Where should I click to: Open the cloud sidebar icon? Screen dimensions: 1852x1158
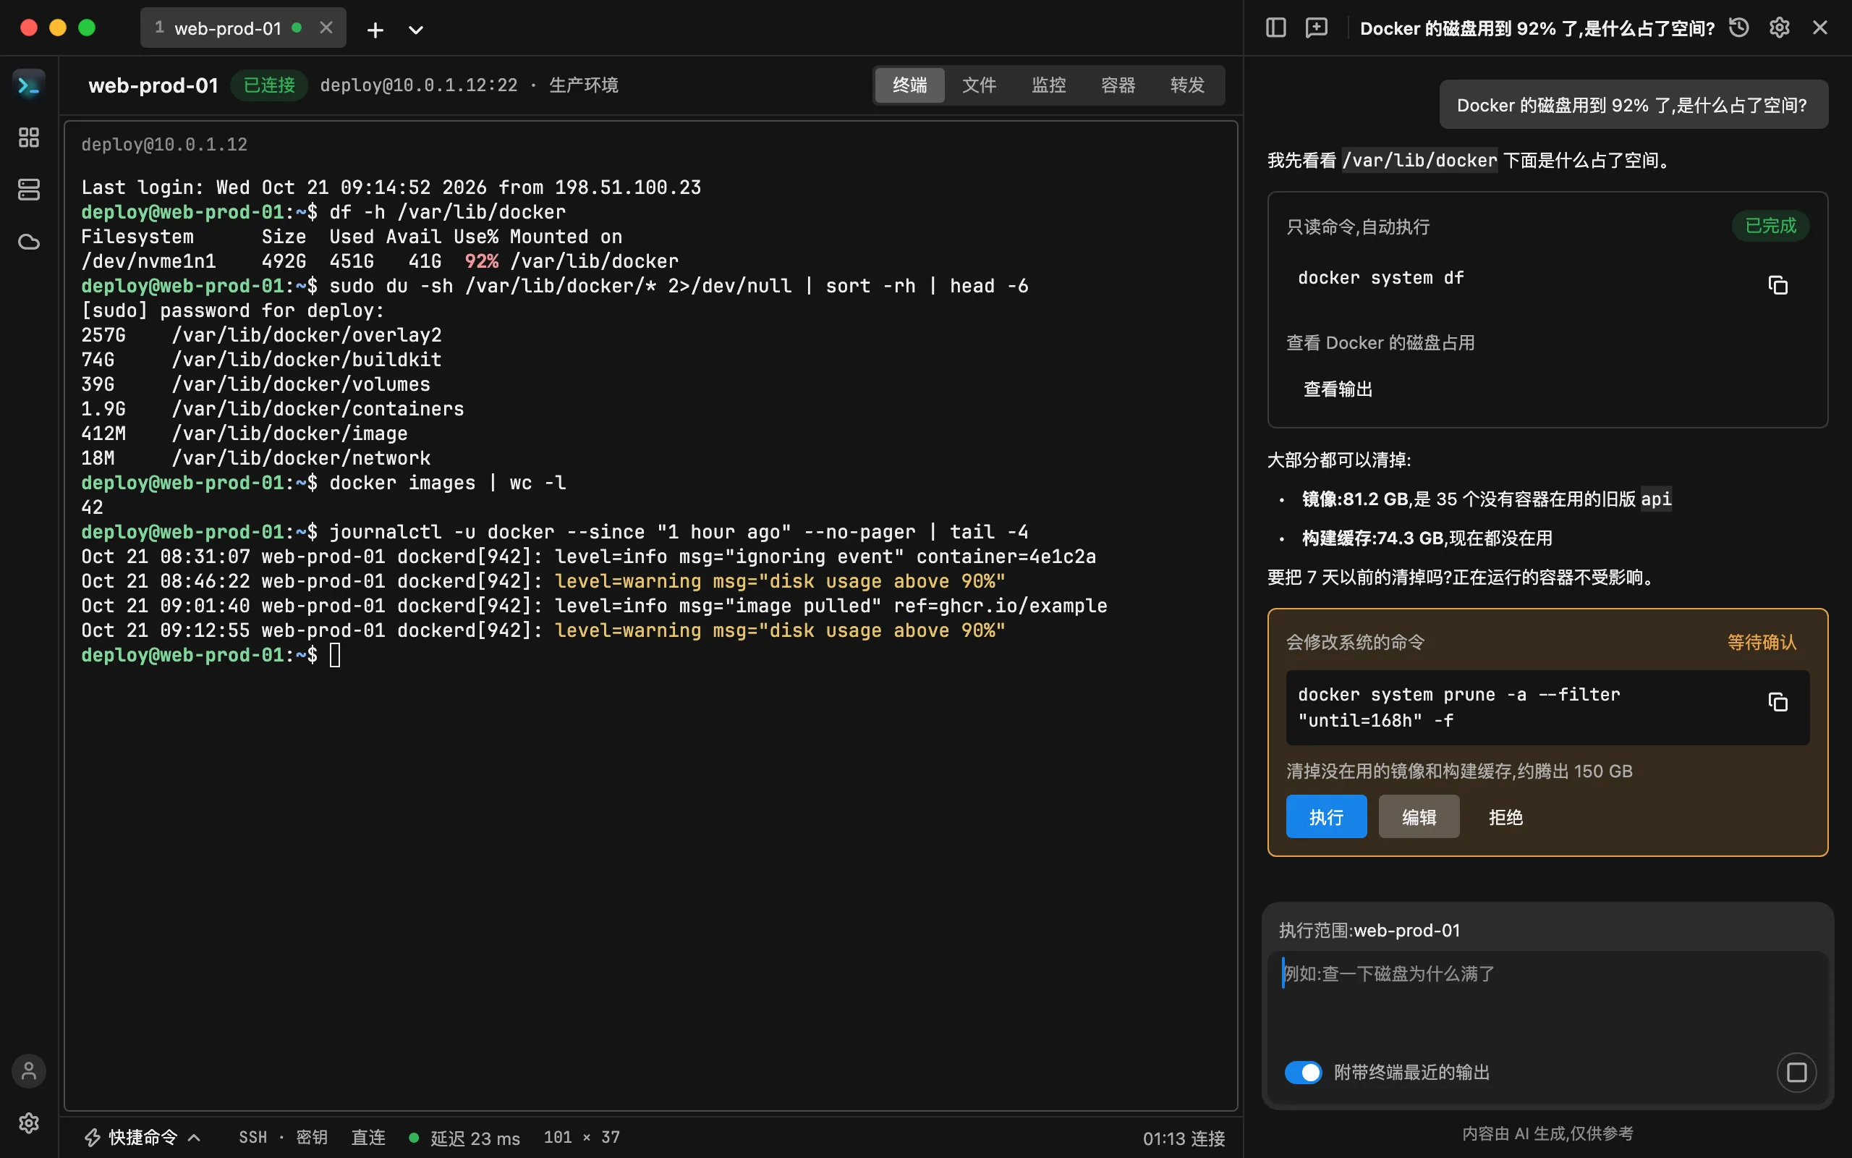coord(29,242)
